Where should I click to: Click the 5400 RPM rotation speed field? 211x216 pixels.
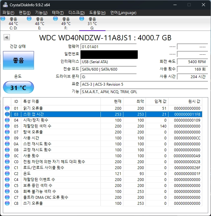tap(192, 62)
